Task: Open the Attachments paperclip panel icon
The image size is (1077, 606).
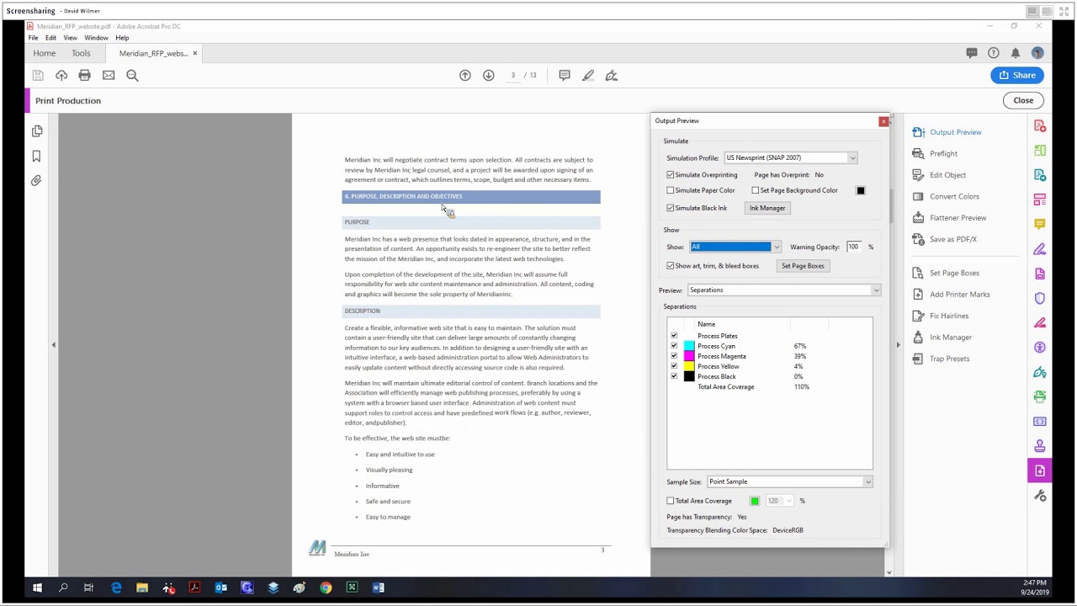Action: [37, 181]
